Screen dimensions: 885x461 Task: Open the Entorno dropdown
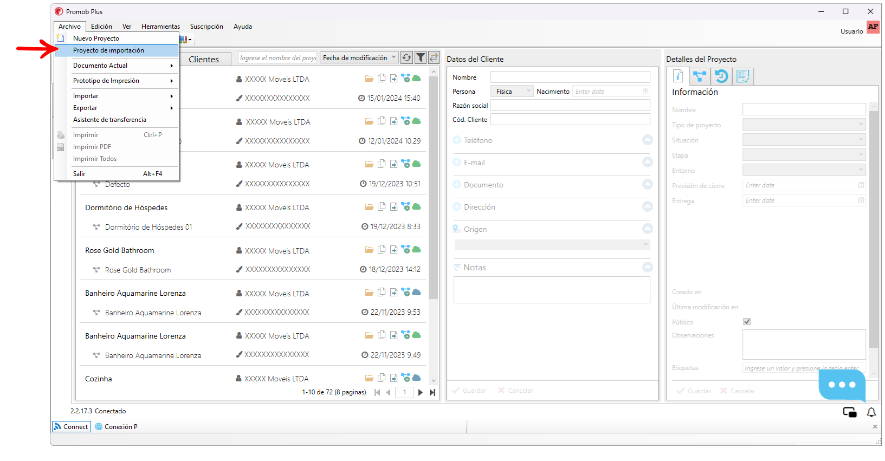pos(804,170)
